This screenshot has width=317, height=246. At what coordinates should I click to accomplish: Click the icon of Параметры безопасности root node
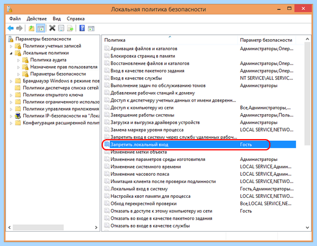11,39
